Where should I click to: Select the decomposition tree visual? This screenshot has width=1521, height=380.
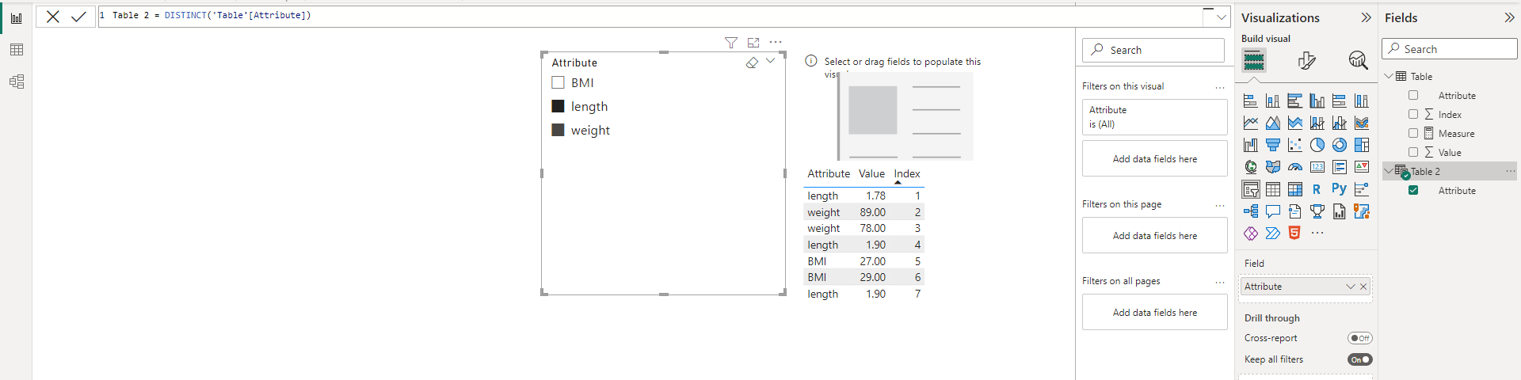(x=1251, y=211)
